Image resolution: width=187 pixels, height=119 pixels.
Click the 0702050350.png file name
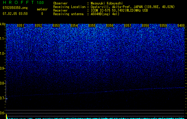(x=15, y=8)
